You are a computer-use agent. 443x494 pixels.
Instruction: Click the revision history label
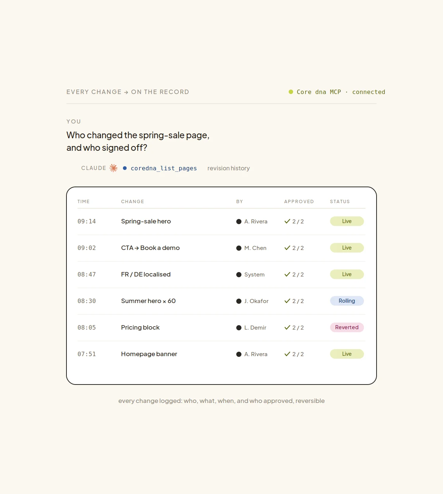coord(229,168)
